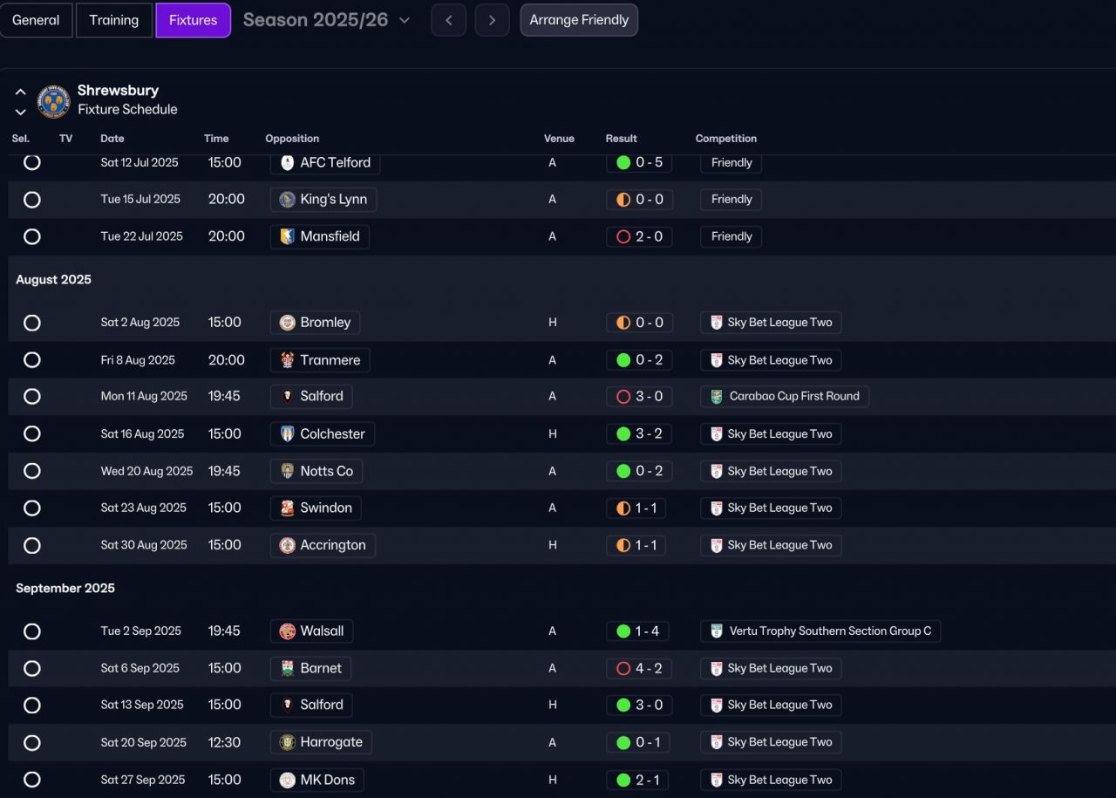This screenshot has width=1116, height=798.
Task: Sort fixtures by the Date column header
Action: point(112,139)
